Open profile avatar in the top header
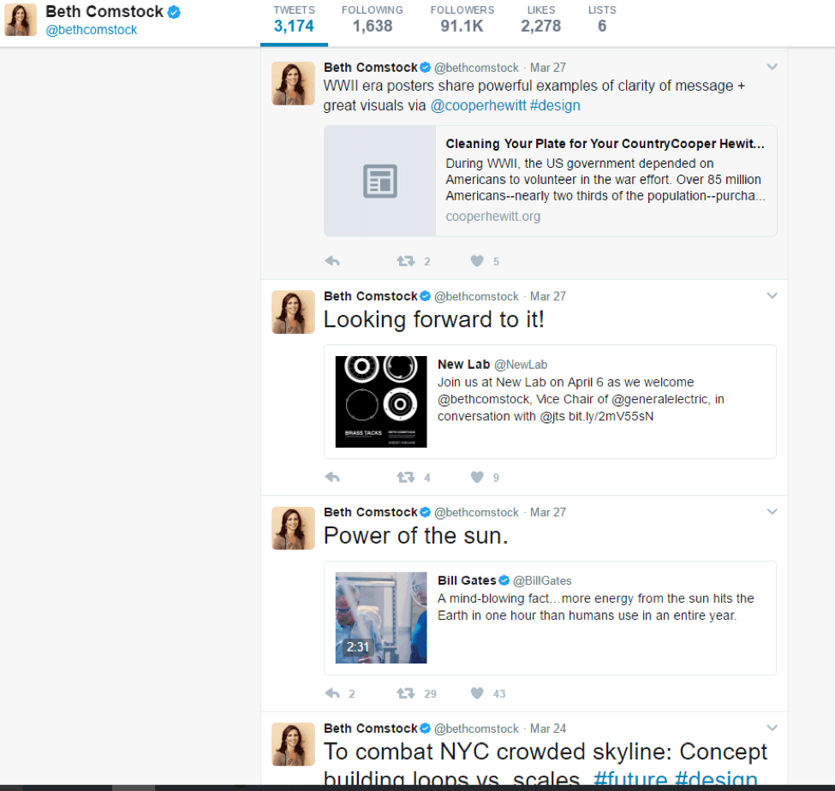 click(21, 20)
